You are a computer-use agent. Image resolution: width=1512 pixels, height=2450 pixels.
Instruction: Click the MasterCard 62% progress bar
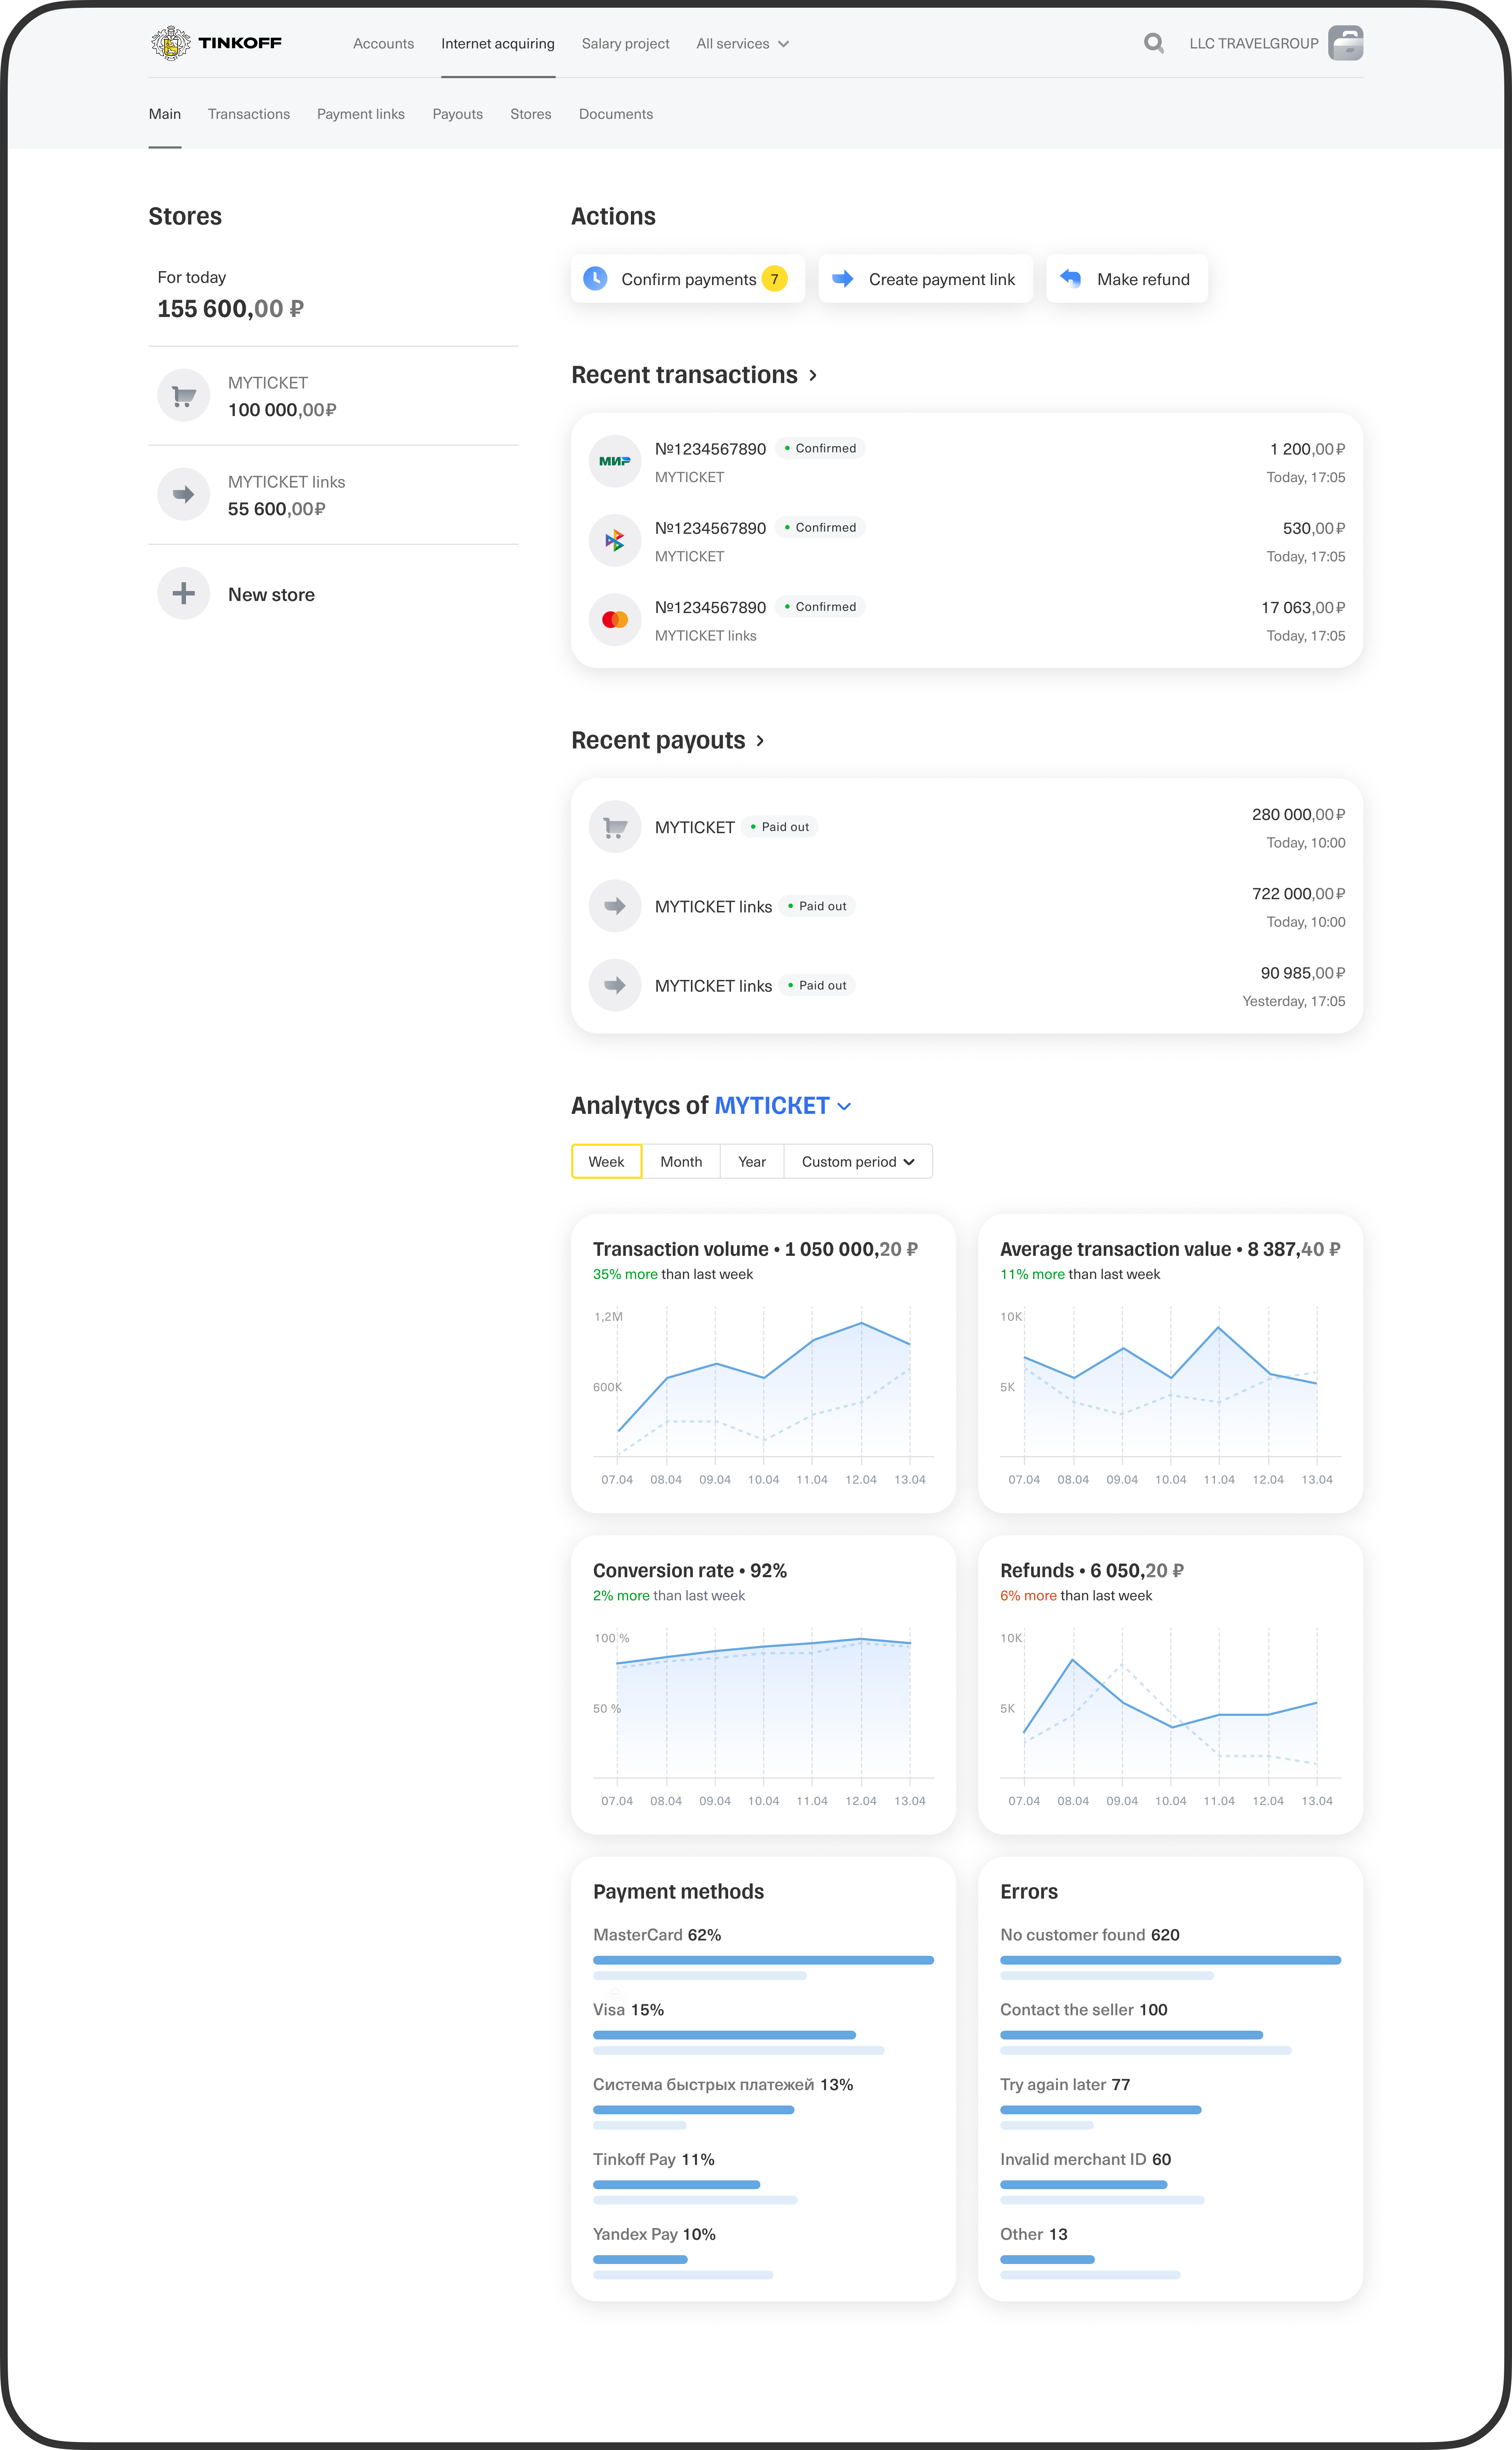763,1960
